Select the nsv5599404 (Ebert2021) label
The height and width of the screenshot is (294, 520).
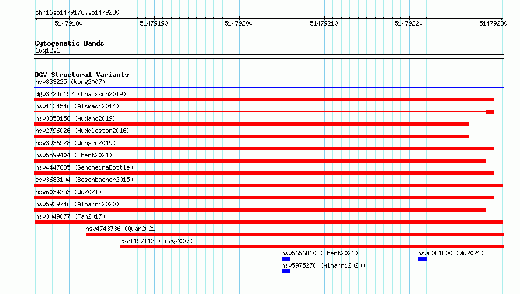pyautogui.click(x=74, y=155)
